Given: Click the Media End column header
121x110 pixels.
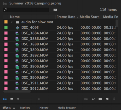Looking at the screenshot, I should pyautogui.click(x=111, y=17).
